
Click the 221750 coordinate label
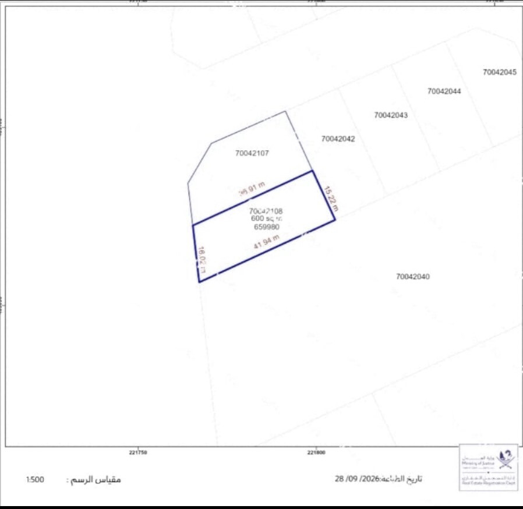pyautogui.click(x=138, y=453)
